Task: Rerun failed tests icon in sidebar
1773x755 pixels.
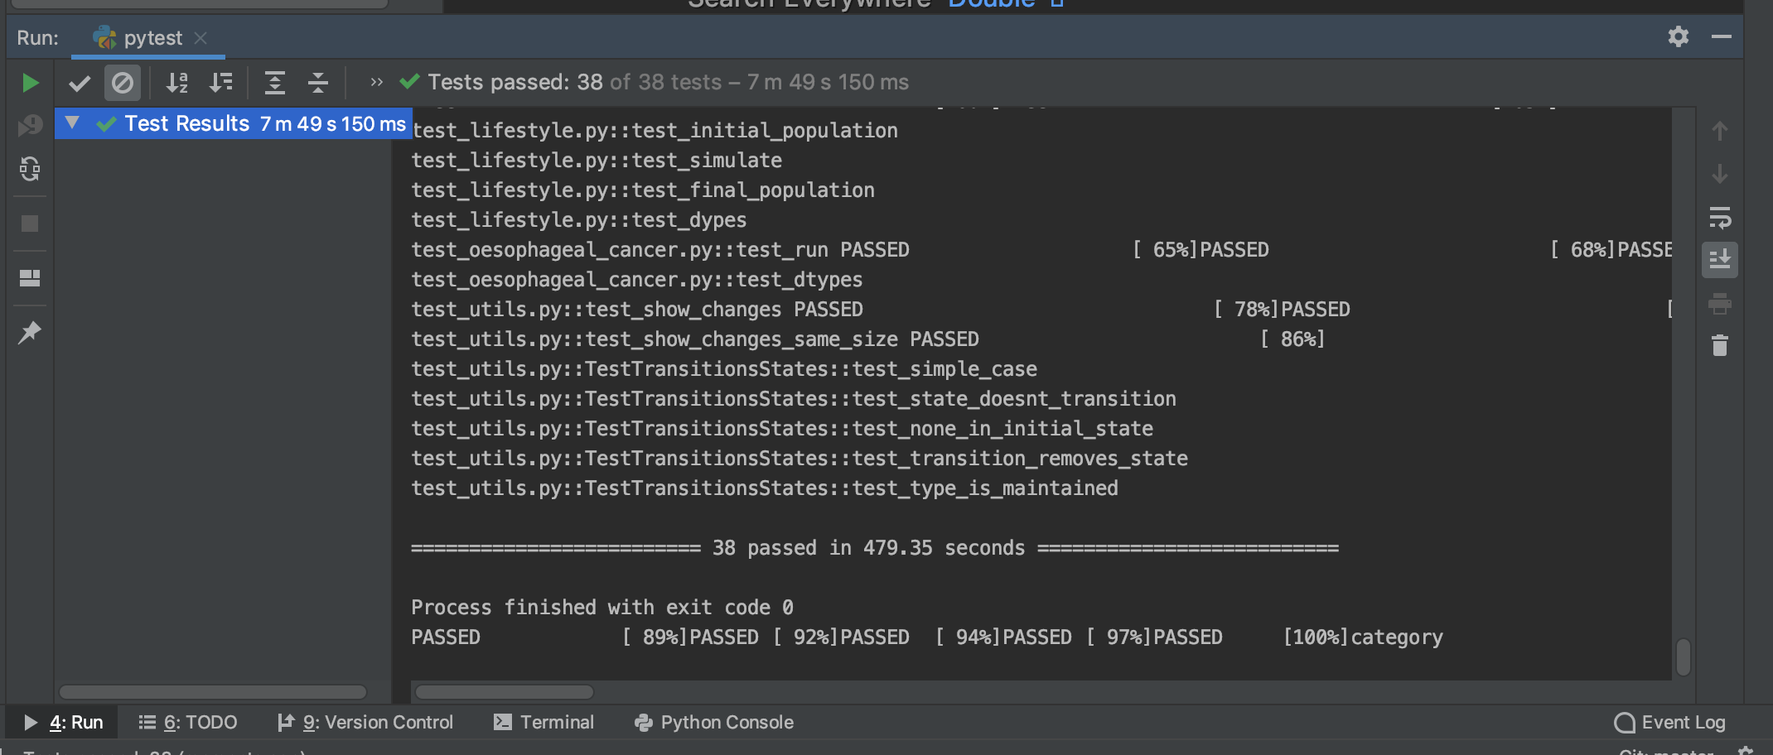Action: [30, 125]
